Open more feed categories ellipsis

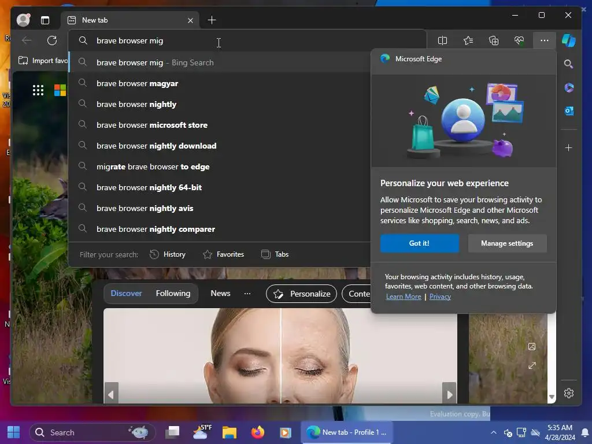[x=247, y=293]
